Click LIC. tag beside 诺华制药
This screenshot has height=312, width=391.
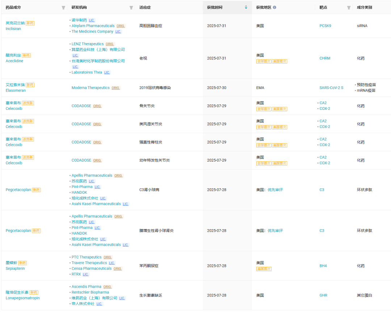click(x=92, y=20)
